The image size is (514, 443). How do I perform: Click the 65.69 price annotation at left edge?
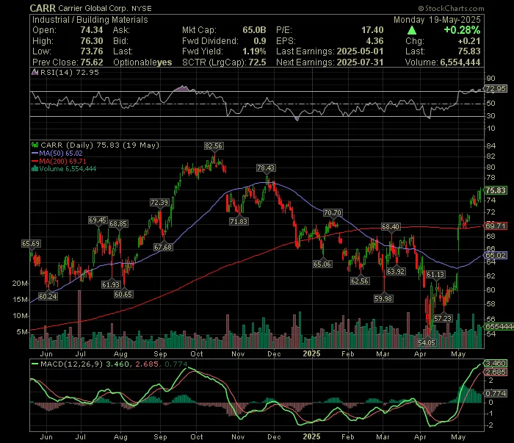(x=31, y=243)
